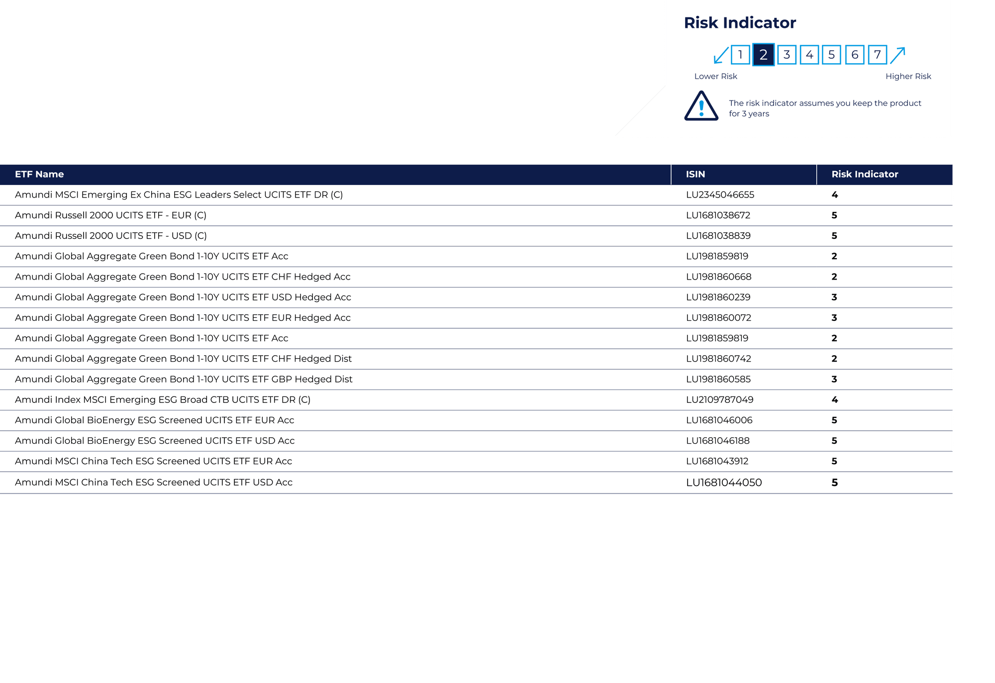This screenshot has height=683, width=995.
Task: Click risk value 5 for LU1681044050 row
Action: tap(835, 483)
